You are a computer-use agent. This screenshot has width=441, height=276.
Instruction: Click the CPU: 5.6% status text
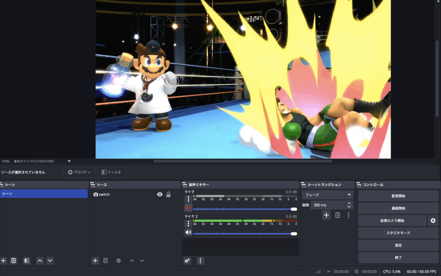[392, 272]
